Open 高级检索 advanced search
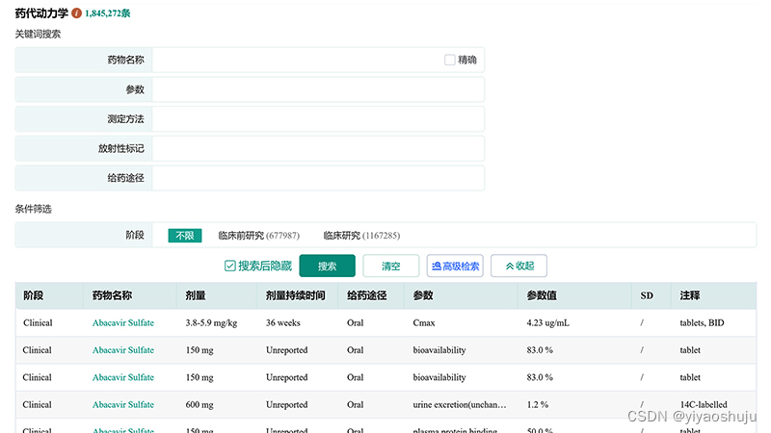Viewport: 771px width, 433px height. coord(455,267)
